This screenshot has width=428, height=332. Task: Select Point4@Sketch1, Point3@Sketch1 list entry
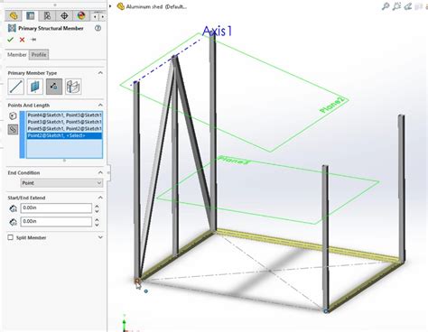click(64, 115)
